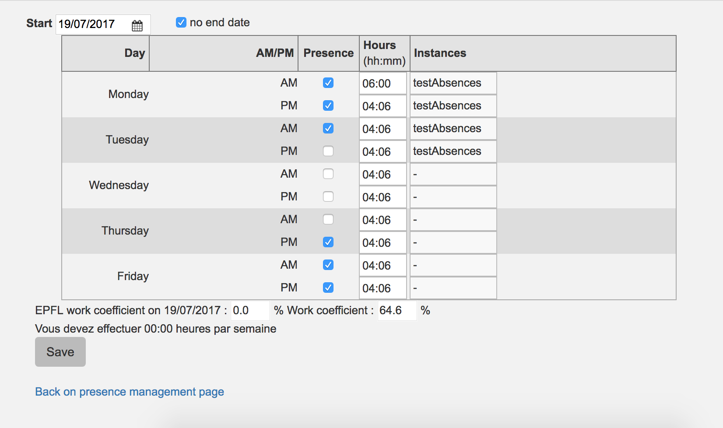Click the Monday AM testAbsences instance field
This screenshot has height=428, width=723.
pyautogui.click(x=453, y=83)
